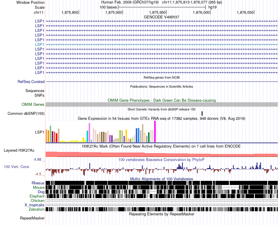Select the Mouse alignment row label

39,188
